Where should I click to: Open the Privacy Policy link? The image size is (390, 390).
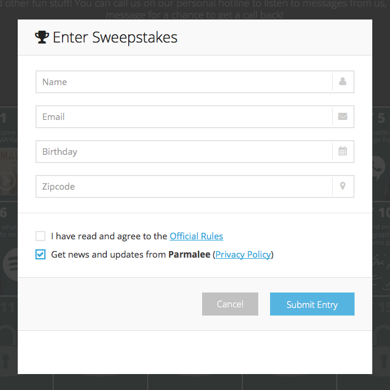[x=243, y=255]
